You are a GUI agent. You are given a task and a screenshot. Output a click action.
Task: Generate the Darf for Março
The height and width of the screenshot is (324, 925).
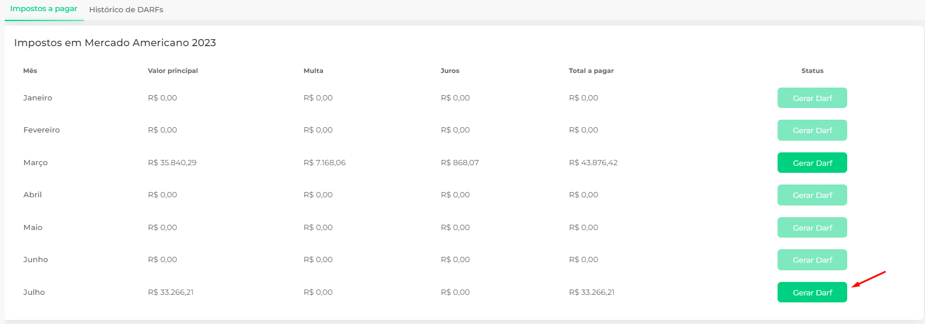[x=812, y=163]
